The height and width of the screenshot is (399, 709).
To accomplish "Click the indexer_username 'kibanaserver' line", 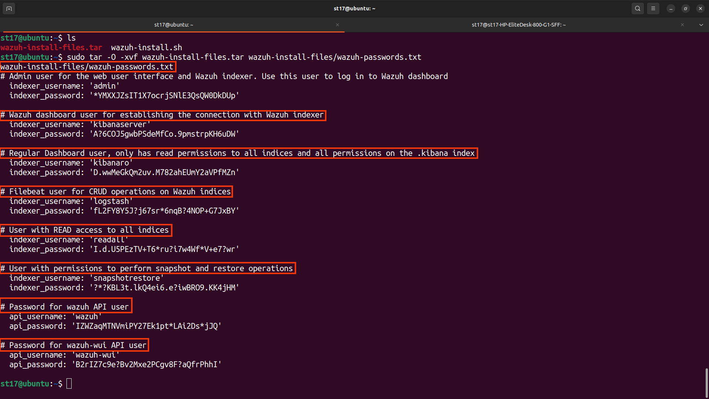I will pos(80,125).
